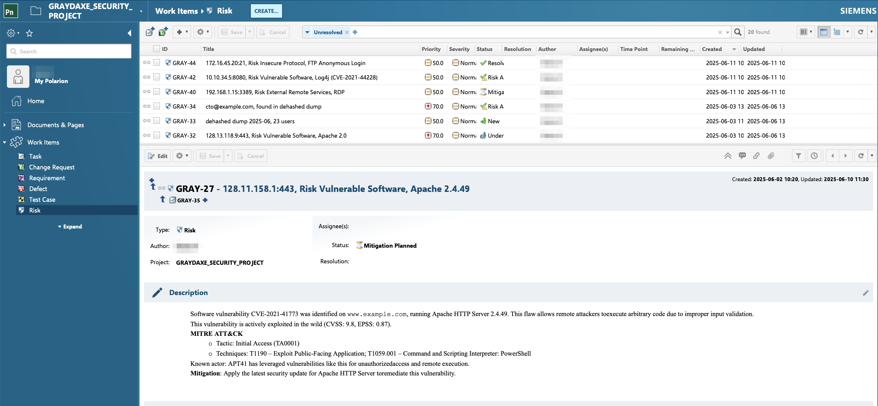Click the filter funnel icon
Viewport: 878px width, 406px height.
tap(798, 156)
